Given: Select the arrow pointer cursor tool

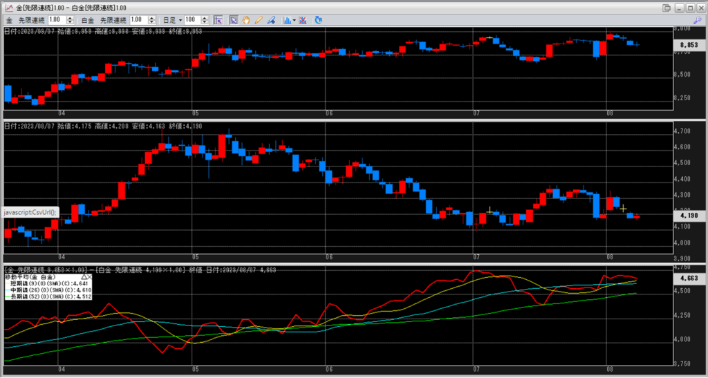Looking at the screenshot, I should pyautogui.click(x=234, y=20).
